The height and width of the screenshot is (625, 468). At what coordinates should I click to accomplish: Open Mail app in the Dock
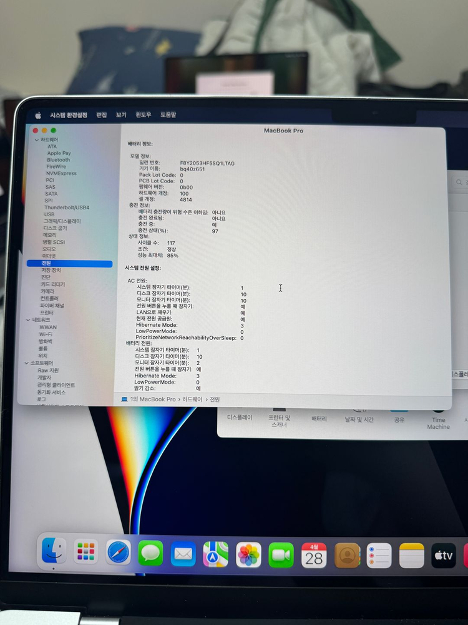tap(183, 554)
